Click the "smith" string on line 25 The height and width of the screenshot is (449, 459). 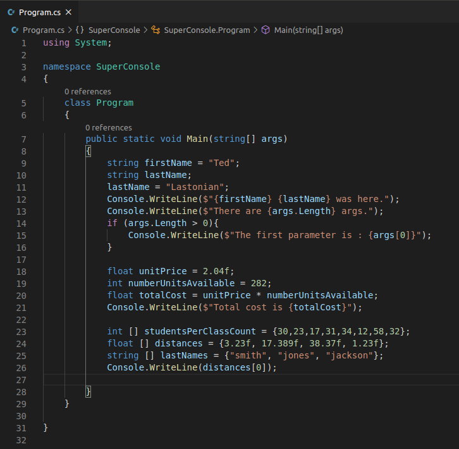(248, 355)
